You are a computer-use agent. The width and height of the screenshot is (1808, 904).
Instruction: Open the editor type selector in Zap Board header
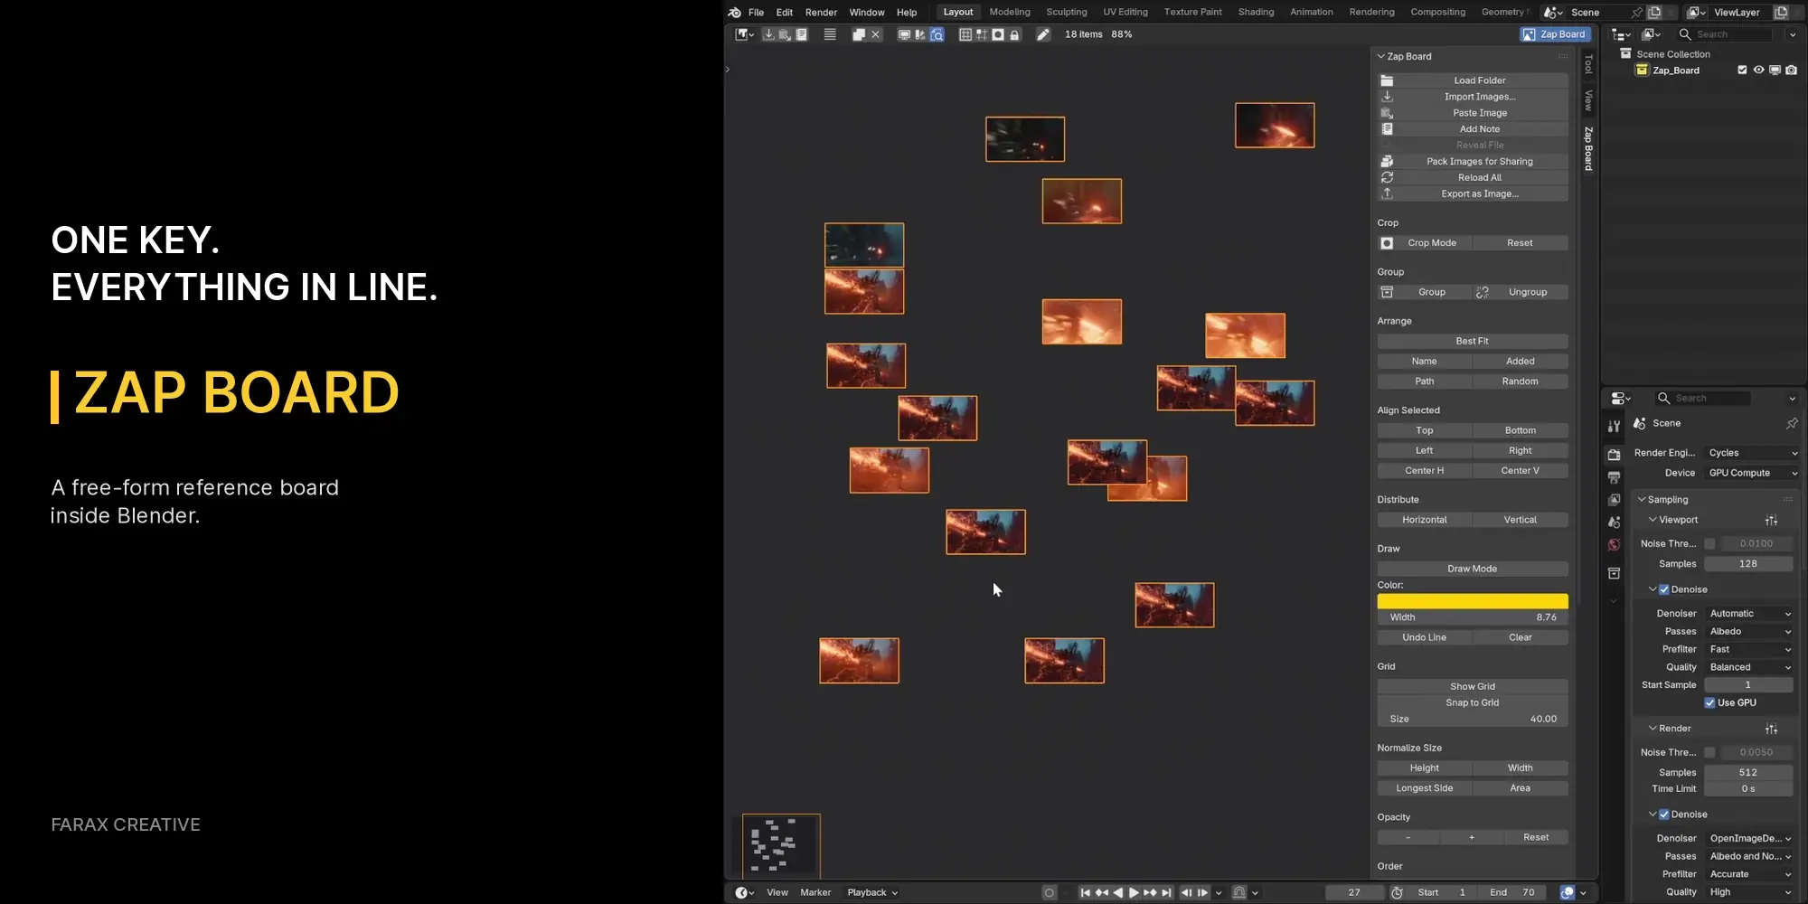744,34
